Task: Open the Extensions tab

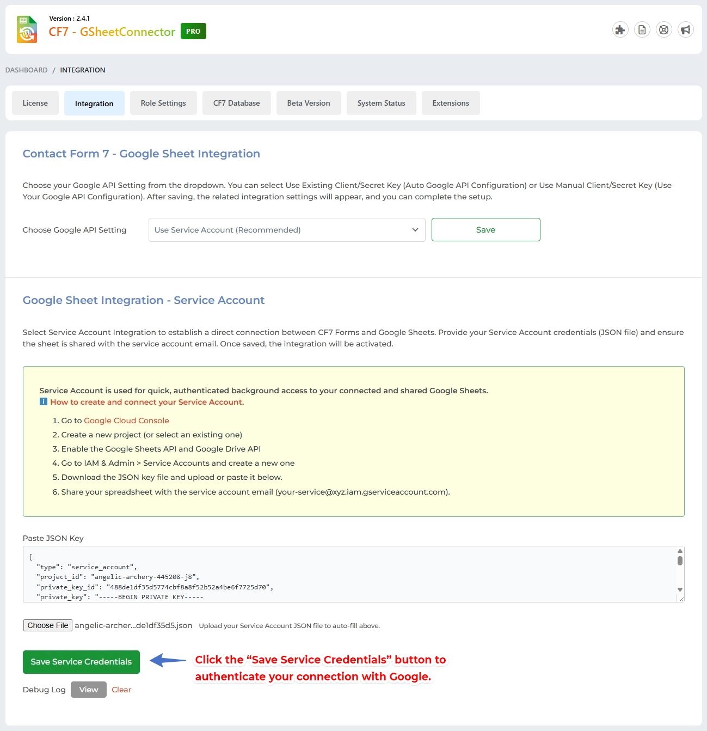Action: point(451,103)
